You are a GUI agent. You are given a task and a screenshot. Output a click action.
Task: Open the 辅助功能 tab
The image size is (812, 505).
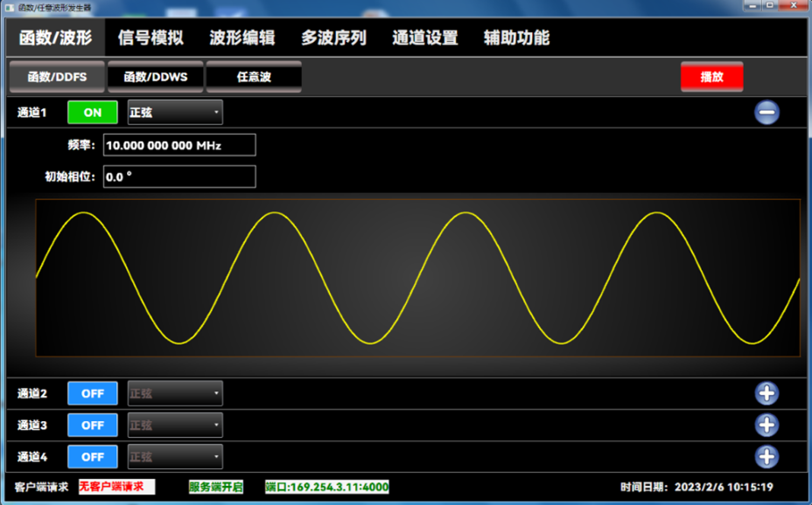click(x=516, y=38)
